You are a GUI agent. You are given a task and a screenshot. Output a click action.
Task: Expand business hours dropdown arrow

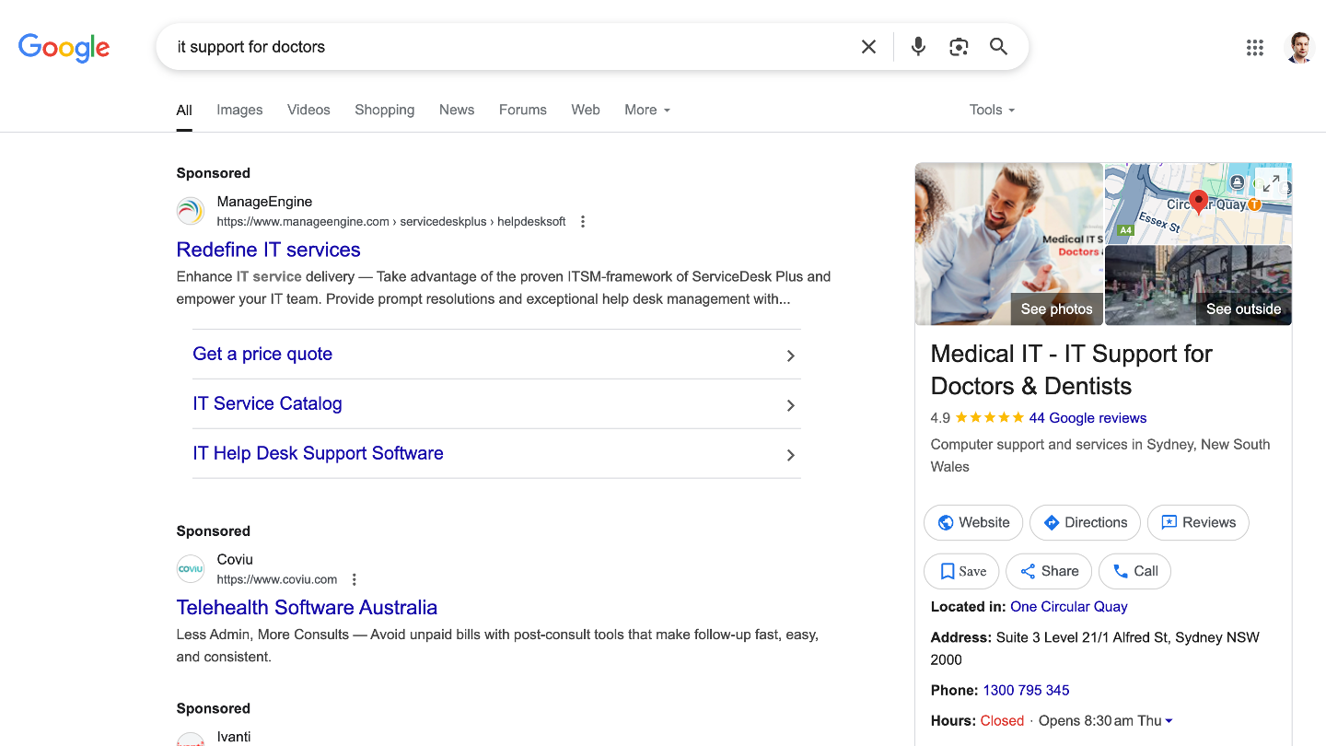pyautogui.click(x=1169, y=721)
